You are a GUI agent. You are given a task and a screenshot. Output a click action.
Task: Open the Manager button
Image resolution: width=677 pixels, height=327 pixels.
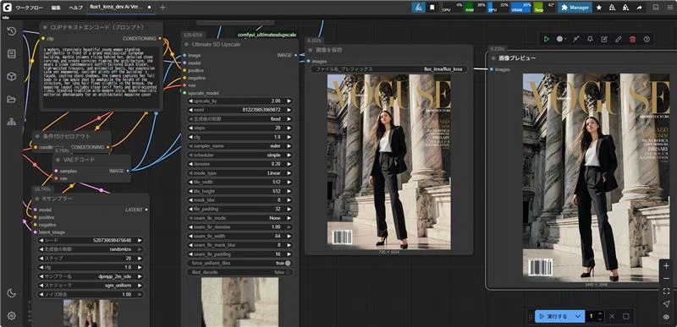click(575, 8)
